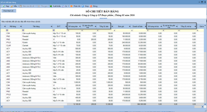Sort by the Mã hàng column header

13,27
